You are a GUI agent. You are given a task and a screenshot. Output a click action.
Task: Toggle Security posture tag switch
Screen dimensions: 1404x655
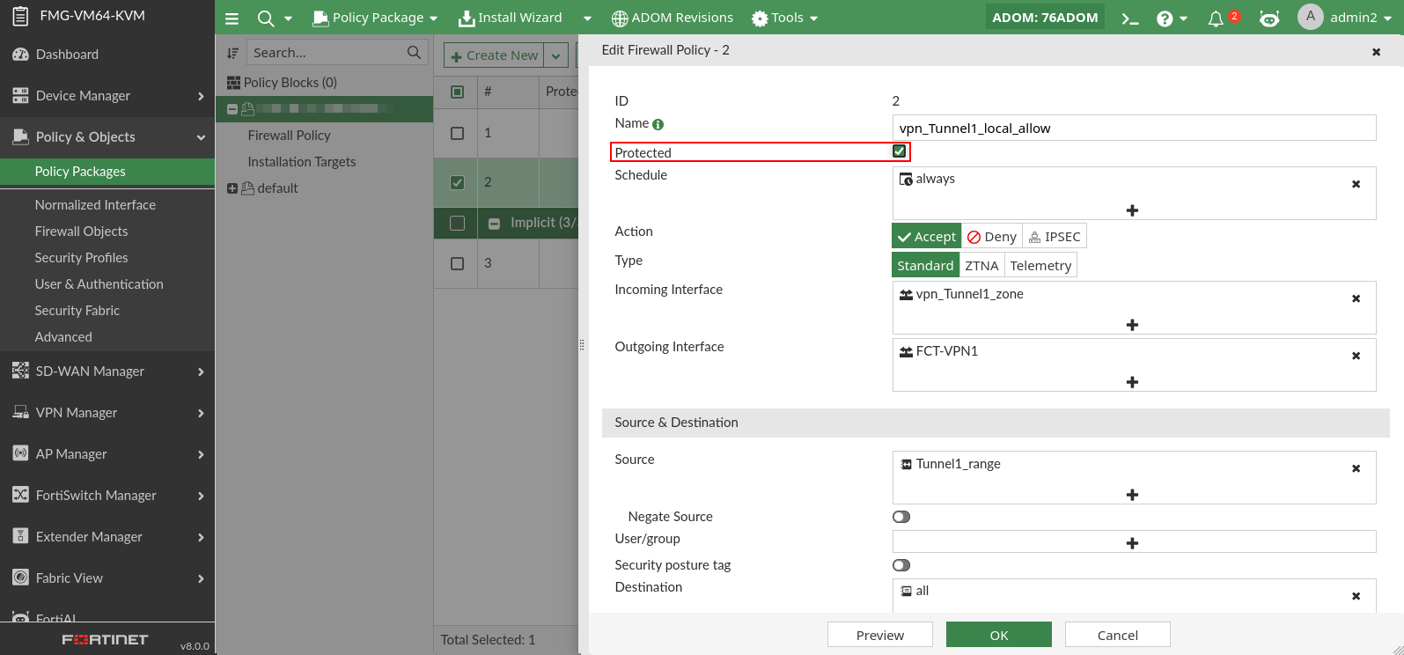(901, 565)
